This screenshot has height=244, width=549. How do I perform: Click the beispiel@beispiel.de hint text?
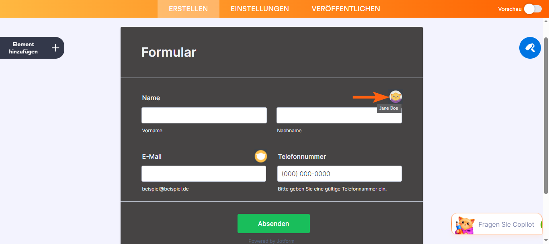pyautogui.click(x=166, y=189)
